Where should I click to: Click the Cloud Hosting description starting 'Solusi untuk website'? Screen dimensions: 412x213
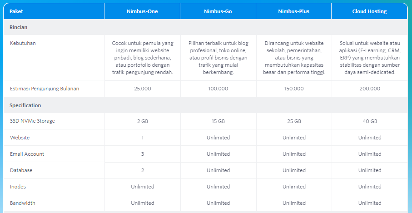click(370, 58)
